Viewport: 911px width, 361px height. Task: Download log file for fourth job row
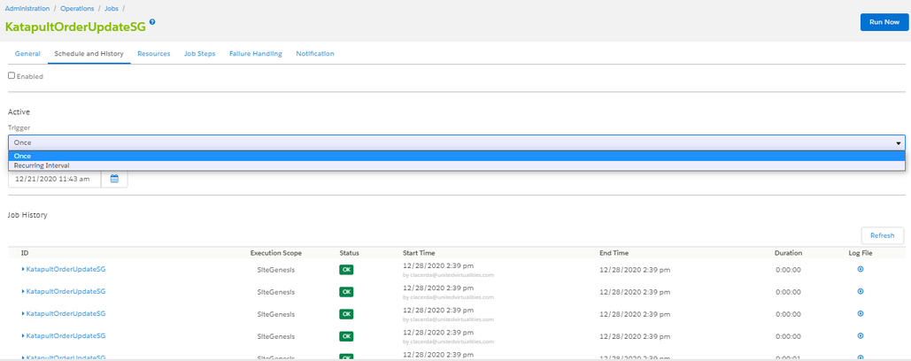pos(861,335)
